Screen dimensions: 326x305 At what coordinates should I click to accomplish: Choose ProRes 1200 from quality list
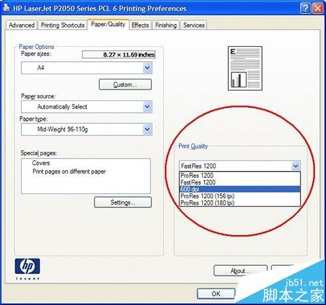(240, 175)
